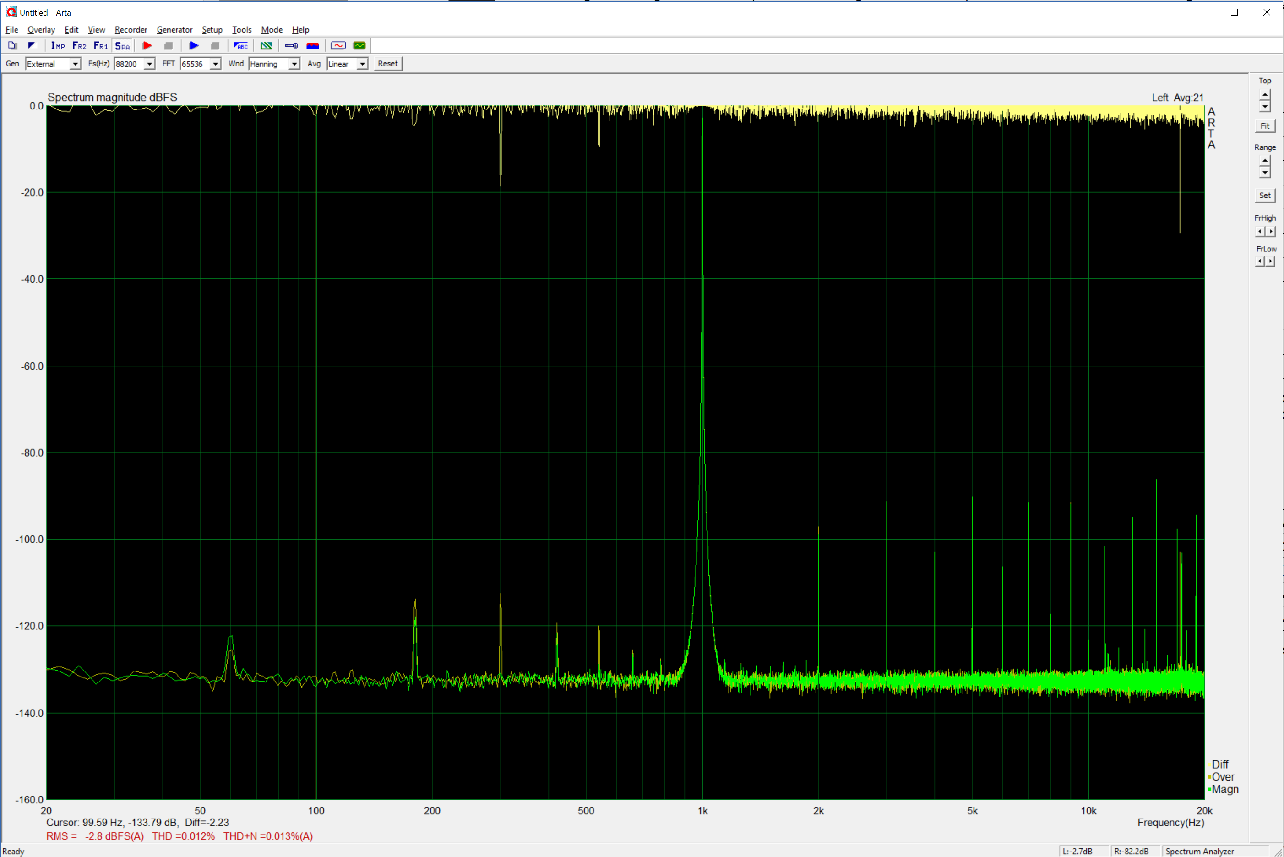Click the green striped overlay icon
Image resolution: width=1284 pixels, height=857 pixels.
266,46
